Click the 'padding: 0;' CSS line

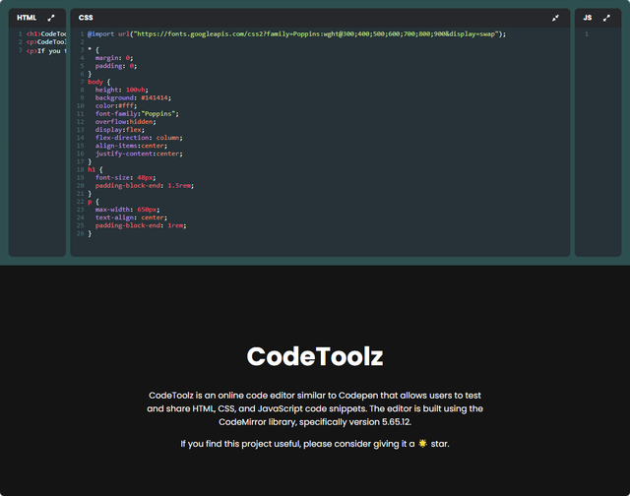coord(116,66)
